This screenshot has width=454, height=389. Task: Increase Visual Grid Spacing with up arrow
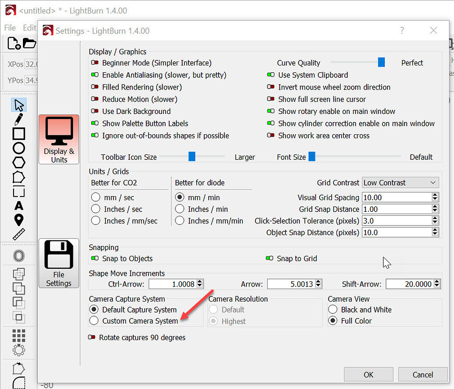pyautogui.click(x=435, y=195)
